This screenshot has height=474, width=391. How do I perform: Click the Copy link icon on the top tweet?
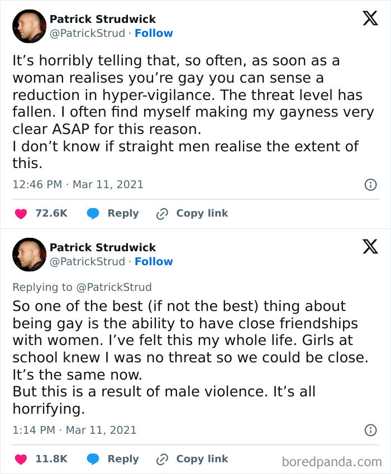click(162, 213)
